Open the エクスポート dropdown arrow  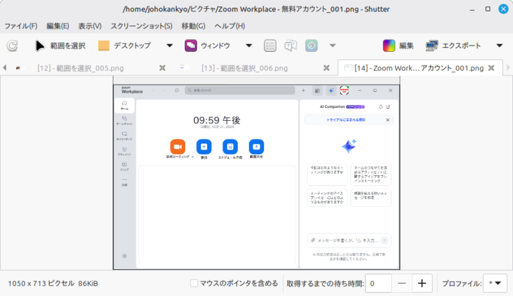tap(499, 45)
